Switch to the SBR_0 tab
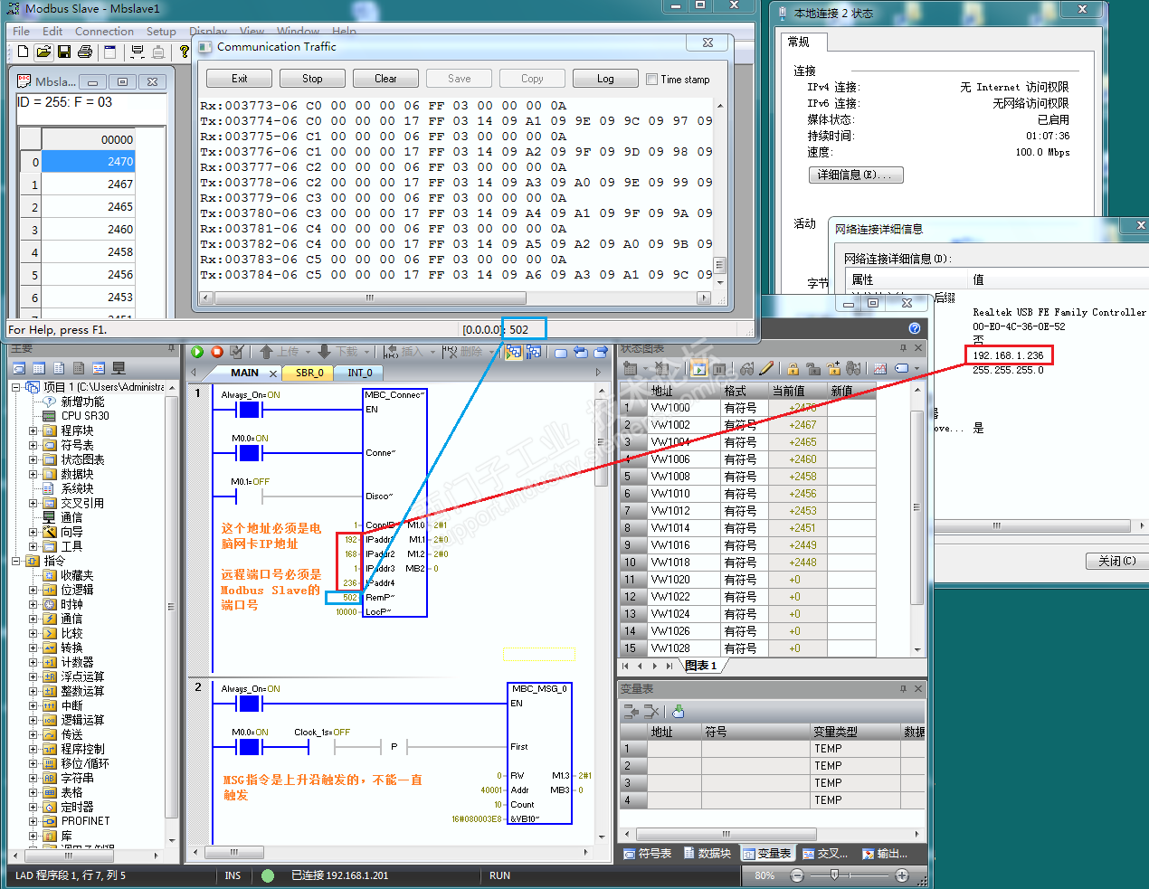Viewport: 1149px width, 889px height. [309, 373]
